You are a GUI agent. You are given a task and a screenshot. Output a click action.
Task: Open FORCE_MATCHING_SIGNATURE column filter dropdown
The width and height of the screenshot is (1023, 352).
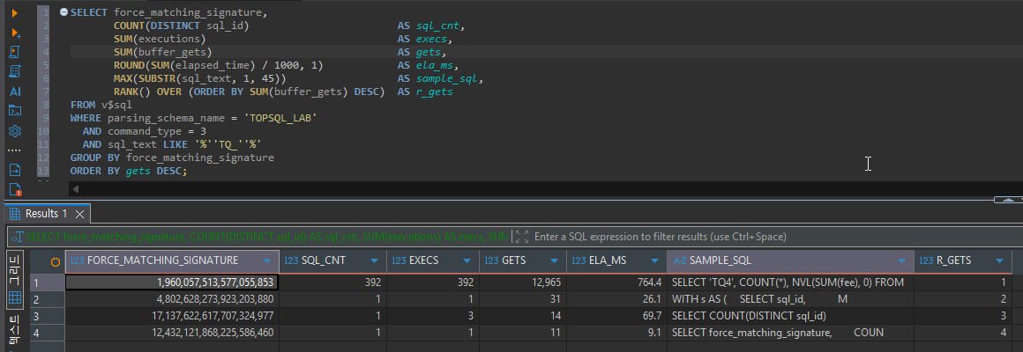(267, 260)
